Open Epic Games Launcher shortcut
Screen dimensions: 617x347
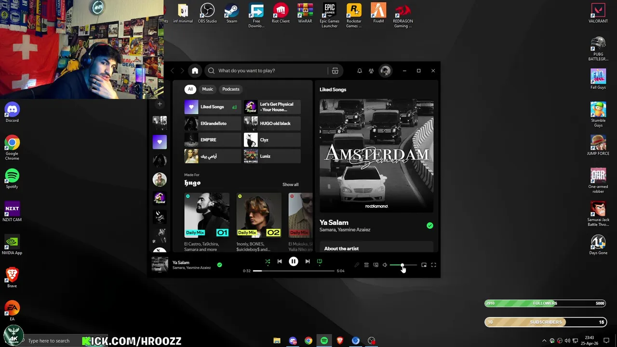point(330,15)
